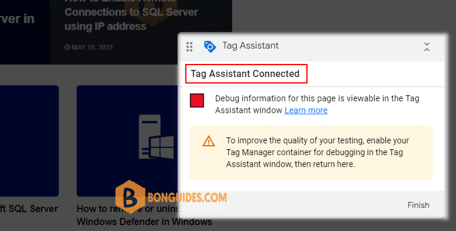The height and width of the screenshot is (231, 456).
Task: Click the orange hexagon B logo icon
Action: tap(130, 197)
